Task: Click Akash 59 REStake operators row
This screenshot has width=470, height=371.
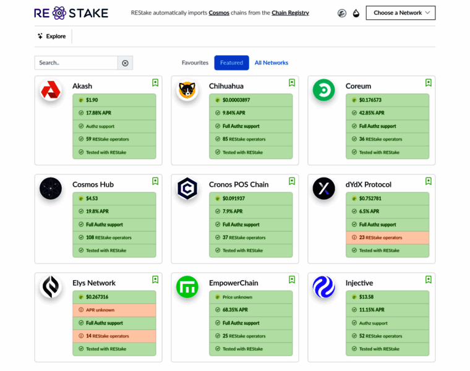Action: (114, 139)
